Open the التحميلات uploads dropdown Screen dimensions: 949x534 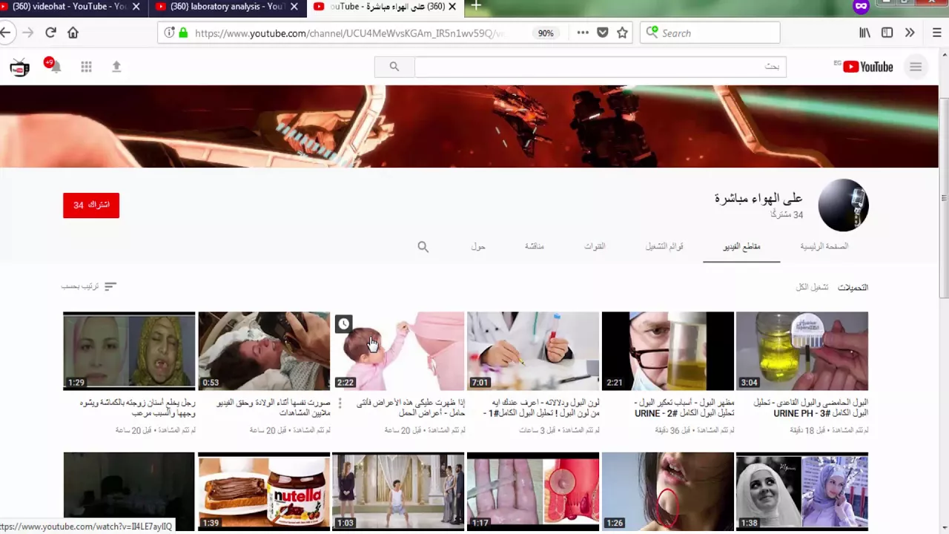[x=853, y=287]
